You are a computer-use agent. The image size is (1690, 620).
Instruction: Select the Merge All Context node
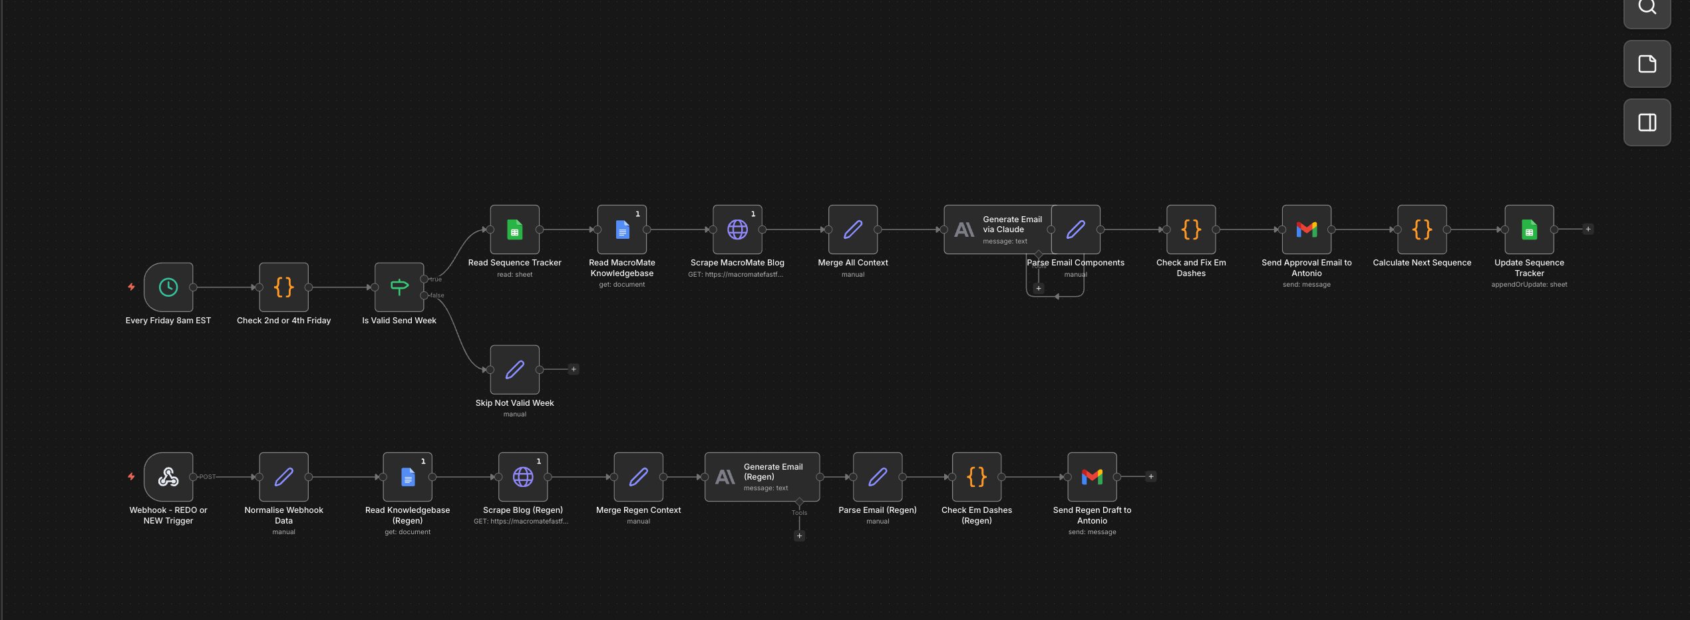coord(852,230)
